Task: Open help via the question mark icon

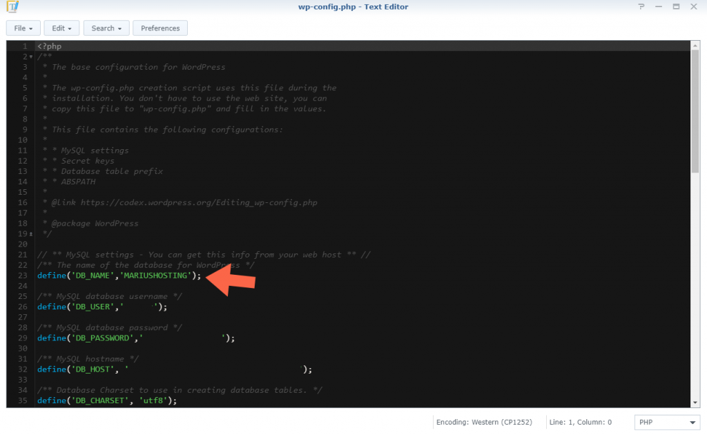Action: tap(641, 6)
